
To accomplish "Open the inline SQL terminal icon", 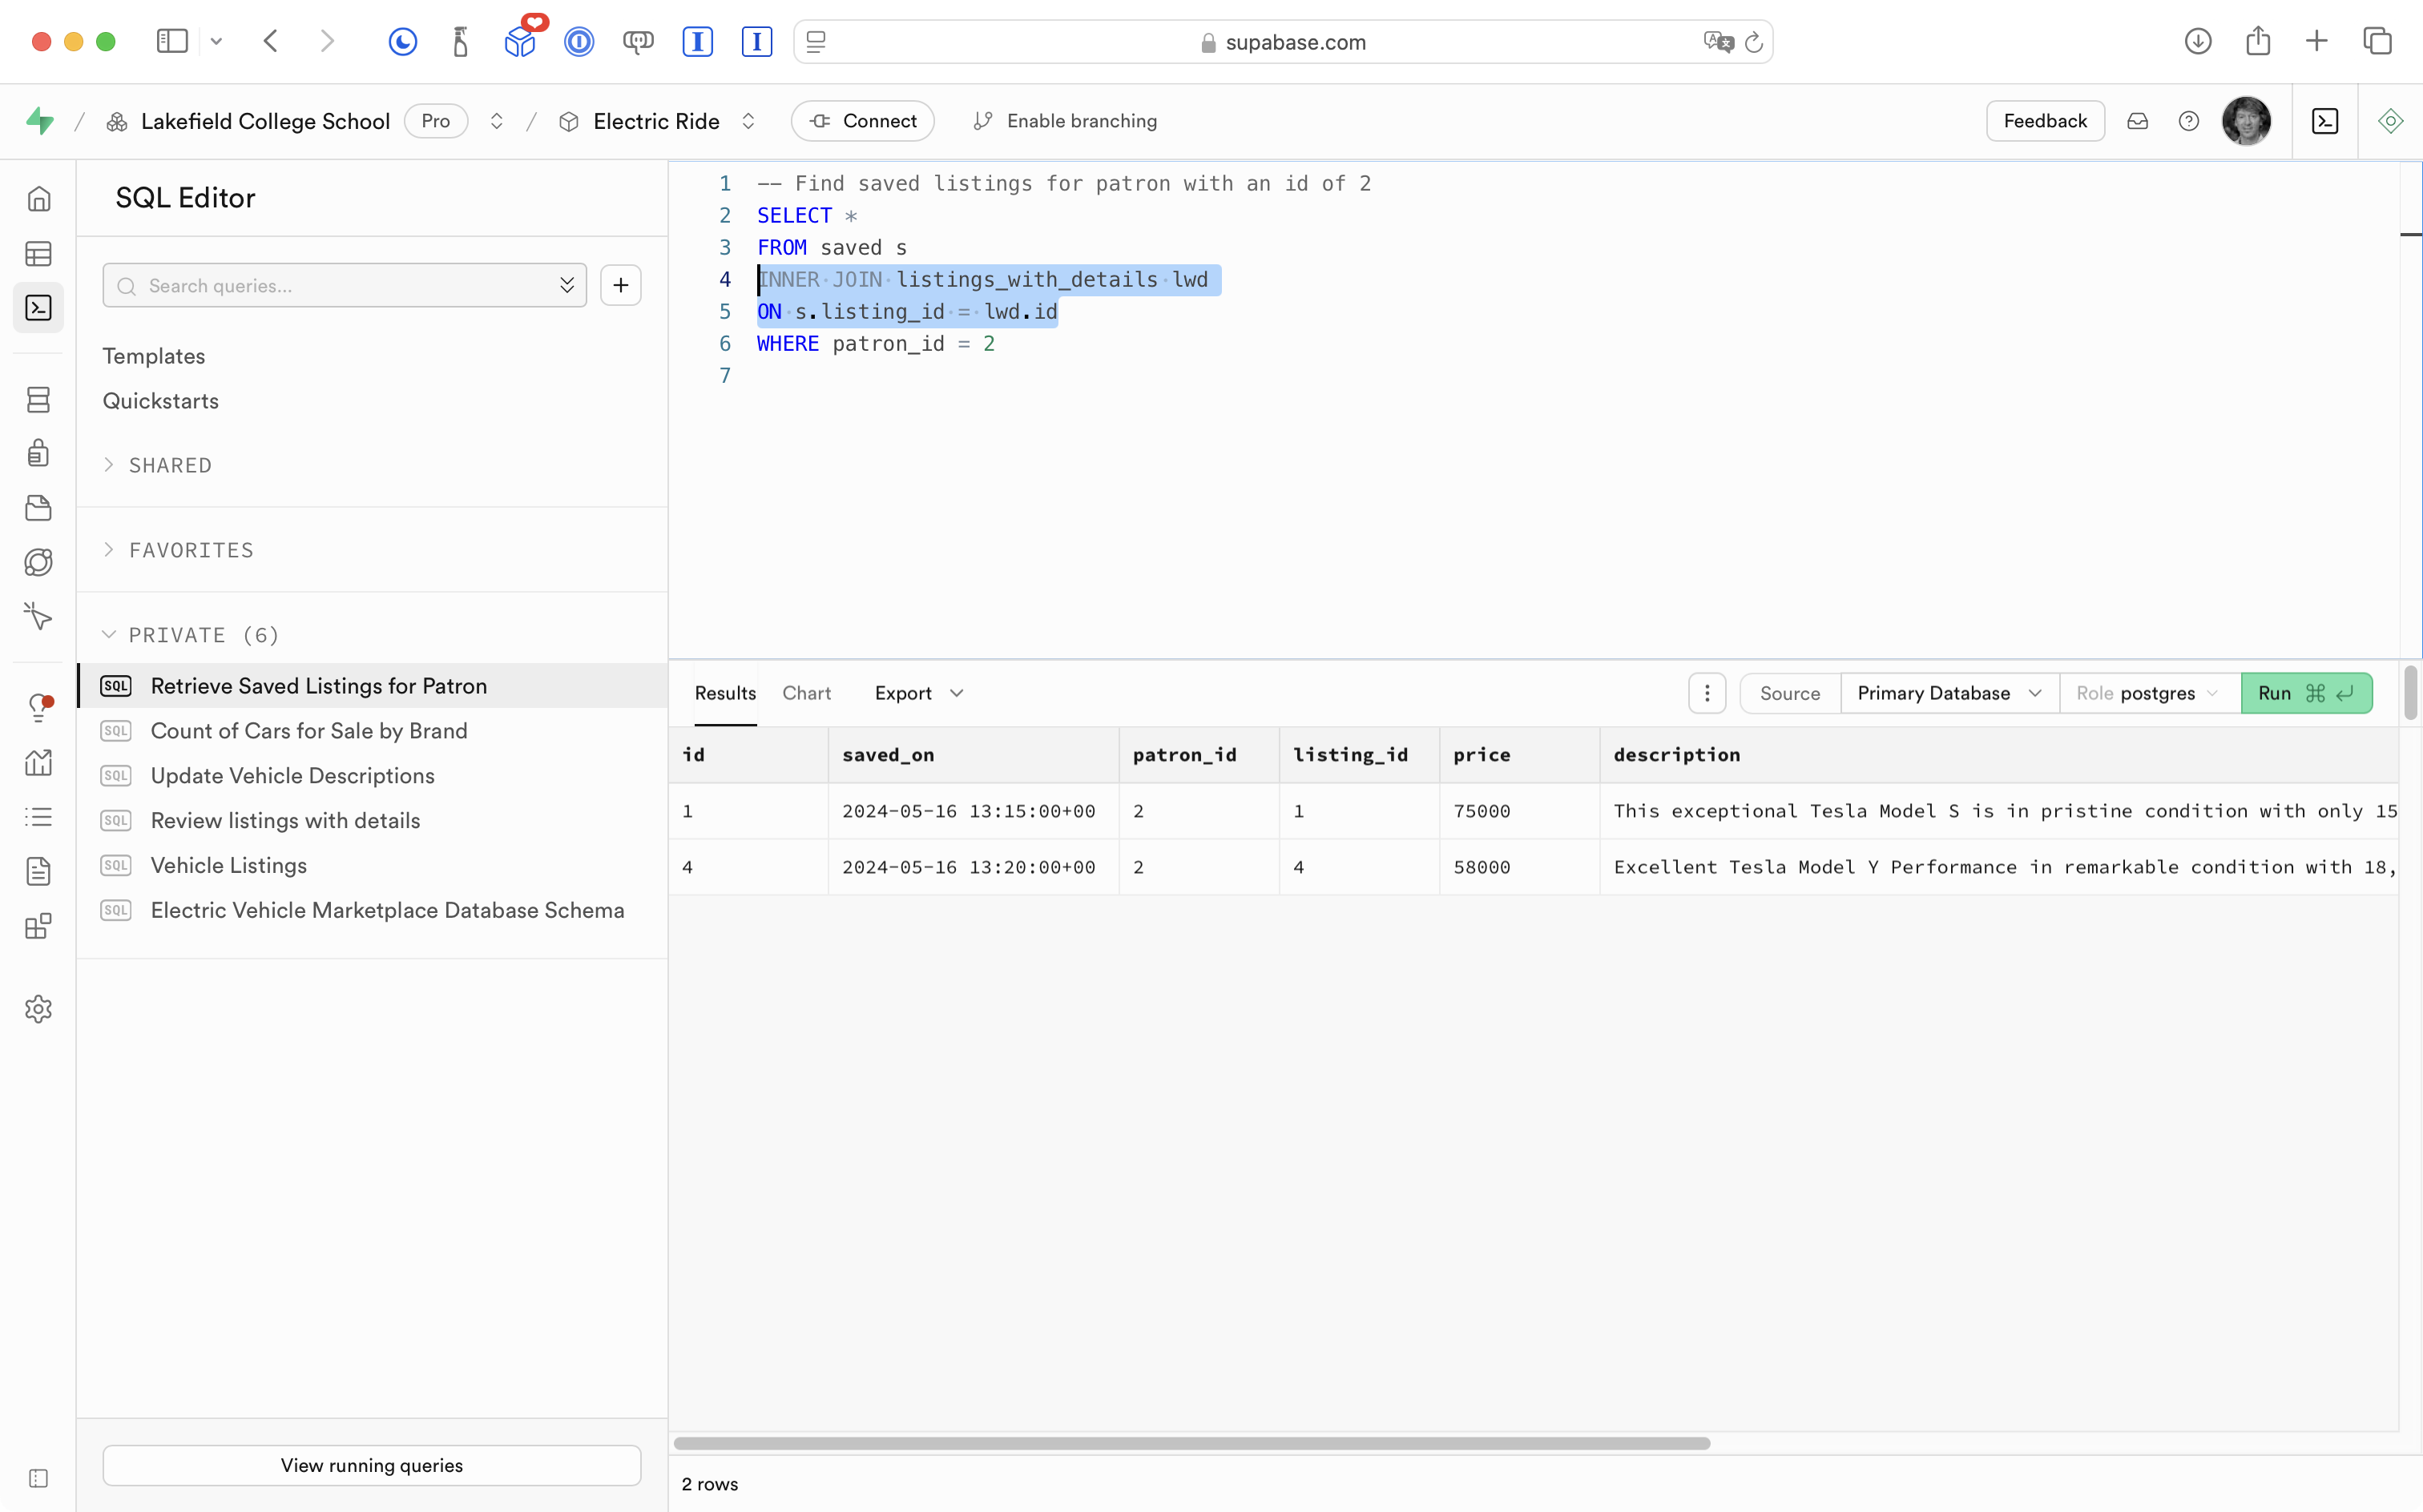I will point(2325,121).
